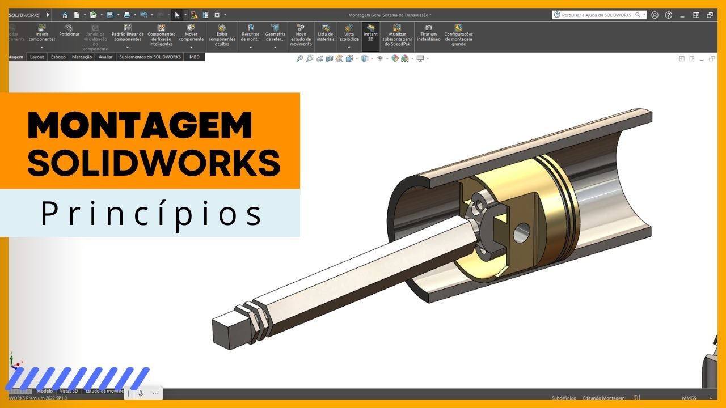
Task: Open dropdown arrow under Padrão linear
Action: [128, 48]
